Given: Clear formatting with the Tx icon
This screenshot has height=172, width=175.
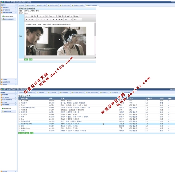Looking at the screenshot, I should (x=35, y=20).
